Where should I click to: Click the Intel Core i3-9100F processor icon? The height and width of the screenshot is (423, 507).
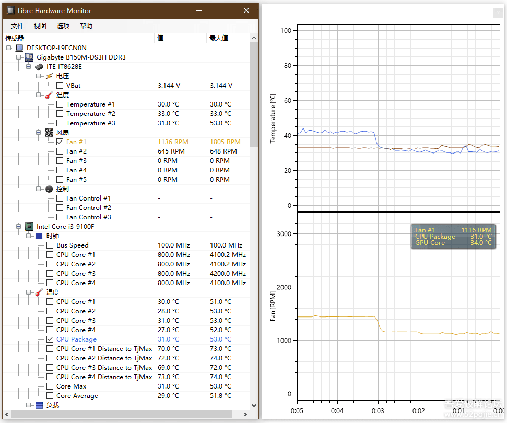click(29, 226)
